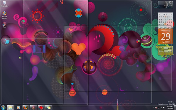176x110 pixels.
Task: Open the Brooklyn, NY weather gadget
Action: (x=165, y=5)
